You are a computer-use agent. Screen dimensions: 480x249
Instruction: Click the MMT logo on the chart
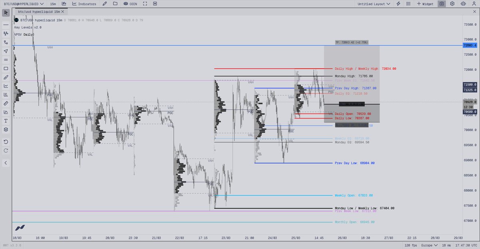(x=20, y=227)
